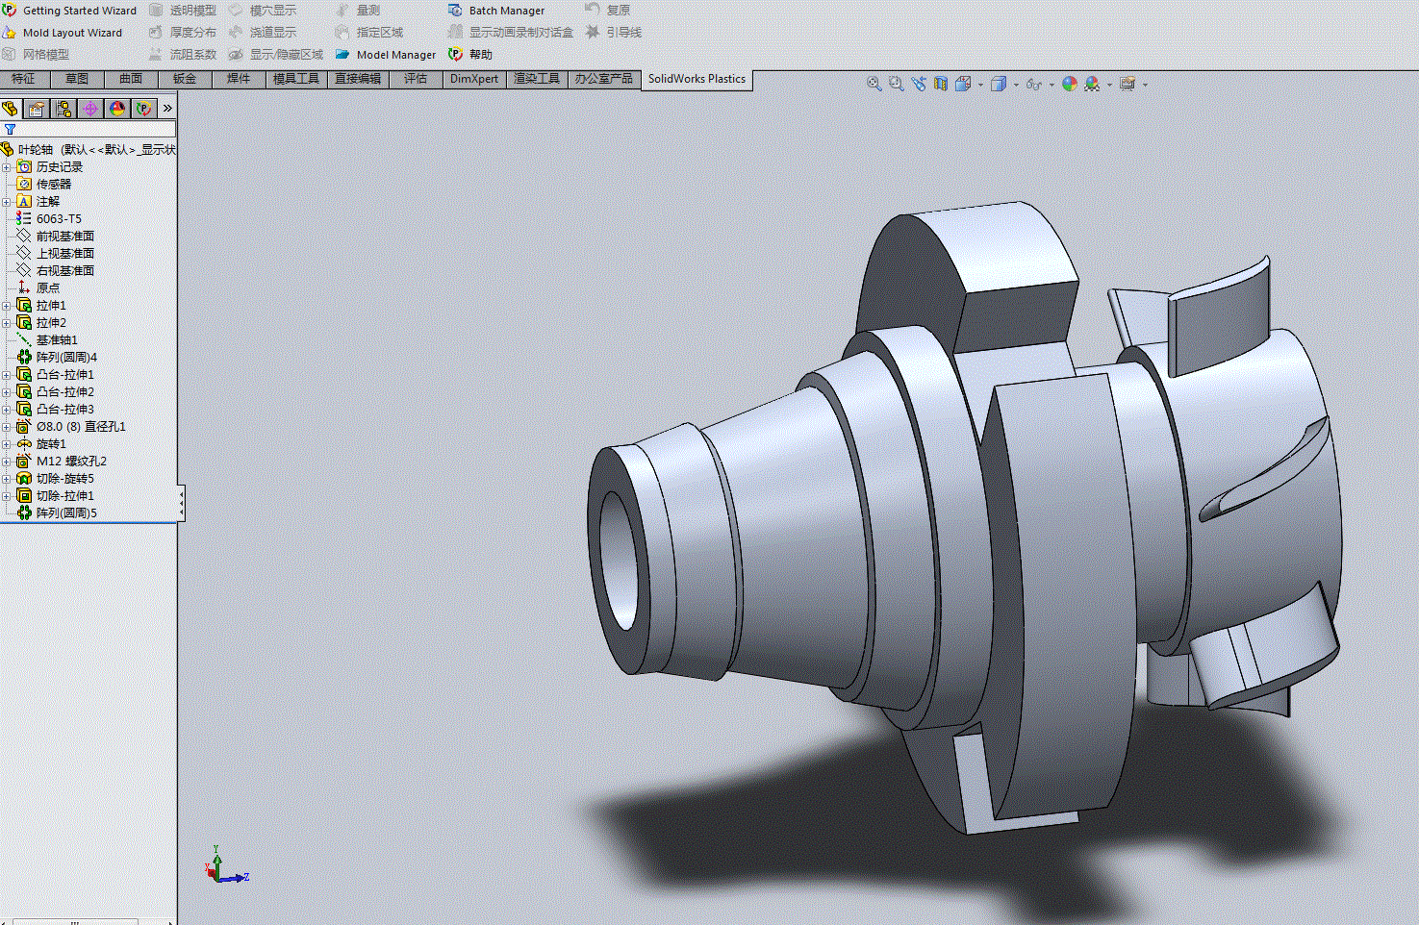The image size is (1419, 925).
Task: Click the 6063-T5 material icon
Action: [24, 218]
